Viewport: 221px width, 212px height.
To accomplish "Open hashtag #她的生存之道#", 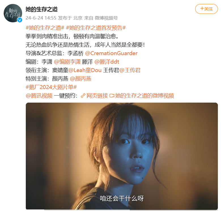I will coord(45,28).
